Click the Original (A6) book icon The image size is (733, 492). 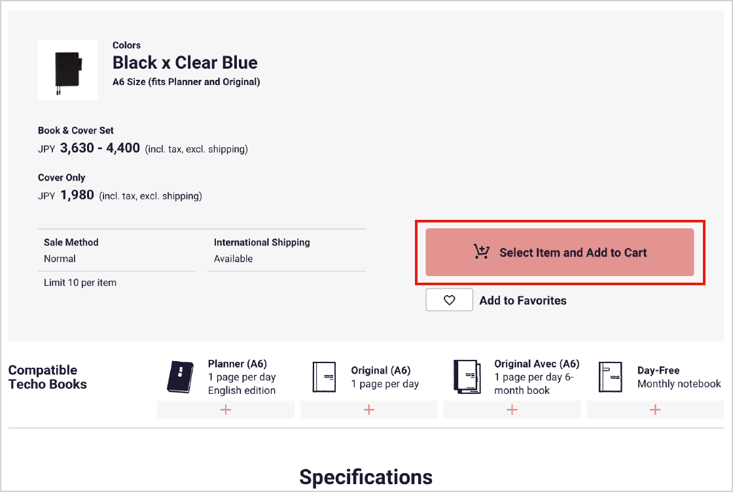pos(324,377)
